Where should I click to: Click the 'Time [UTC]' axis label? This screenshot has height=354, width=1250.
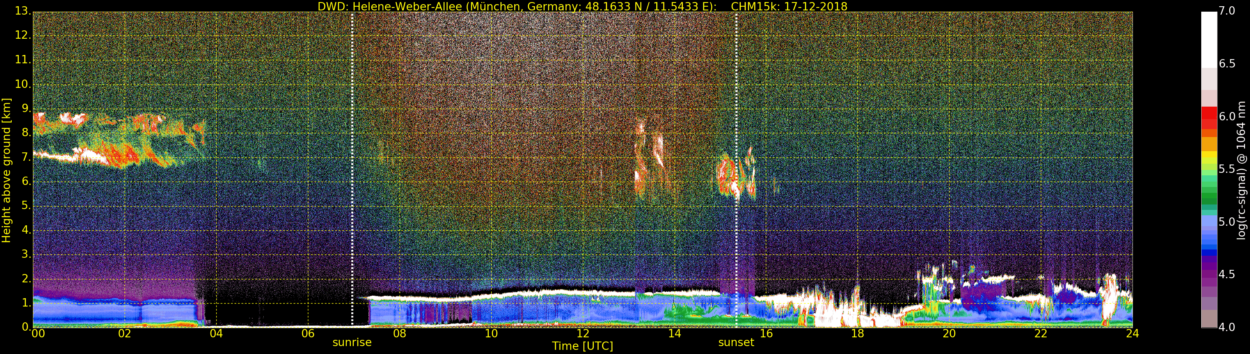point(582,346)
